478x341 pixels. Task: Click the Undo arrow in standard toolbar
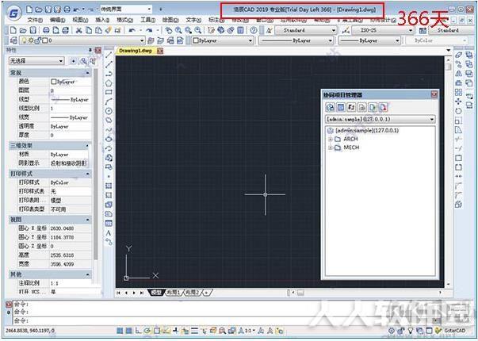[x=132, y=30]
